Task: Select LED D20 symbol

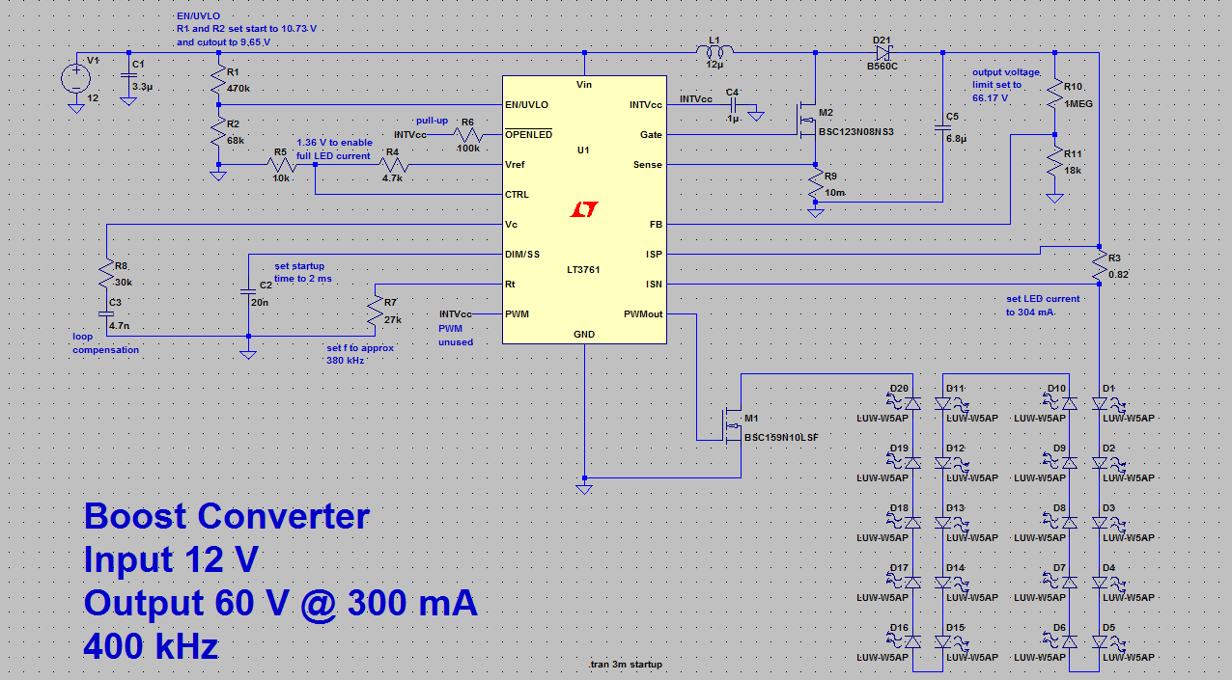Action: 912,402
